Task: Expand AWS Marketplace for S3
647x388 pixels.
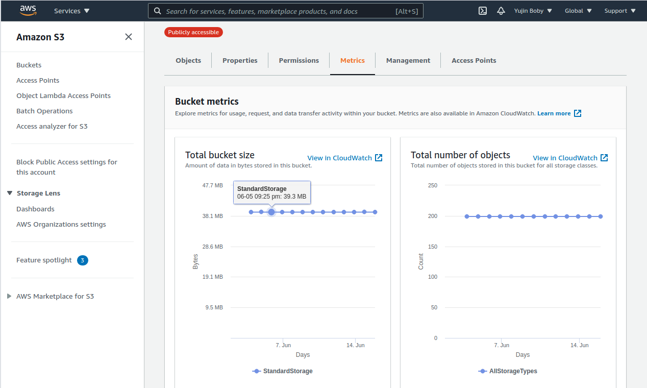Action: (x=9, y=296)
